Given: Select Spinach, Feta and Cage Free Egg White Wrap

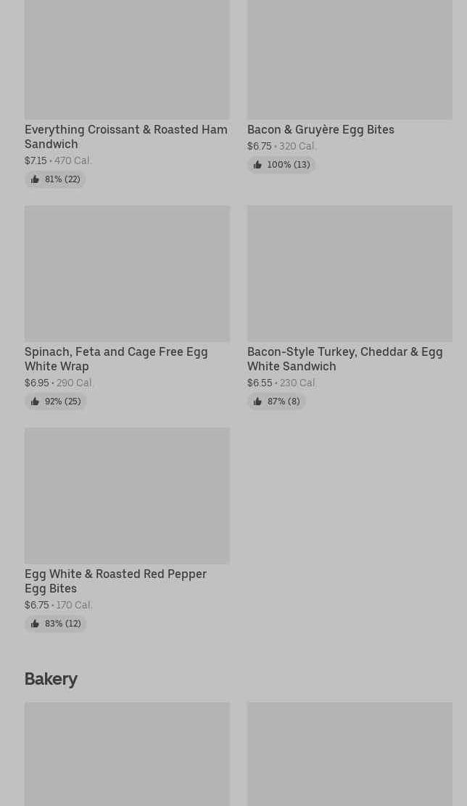Looking at the screenshot, I should (x=116, y=359).
